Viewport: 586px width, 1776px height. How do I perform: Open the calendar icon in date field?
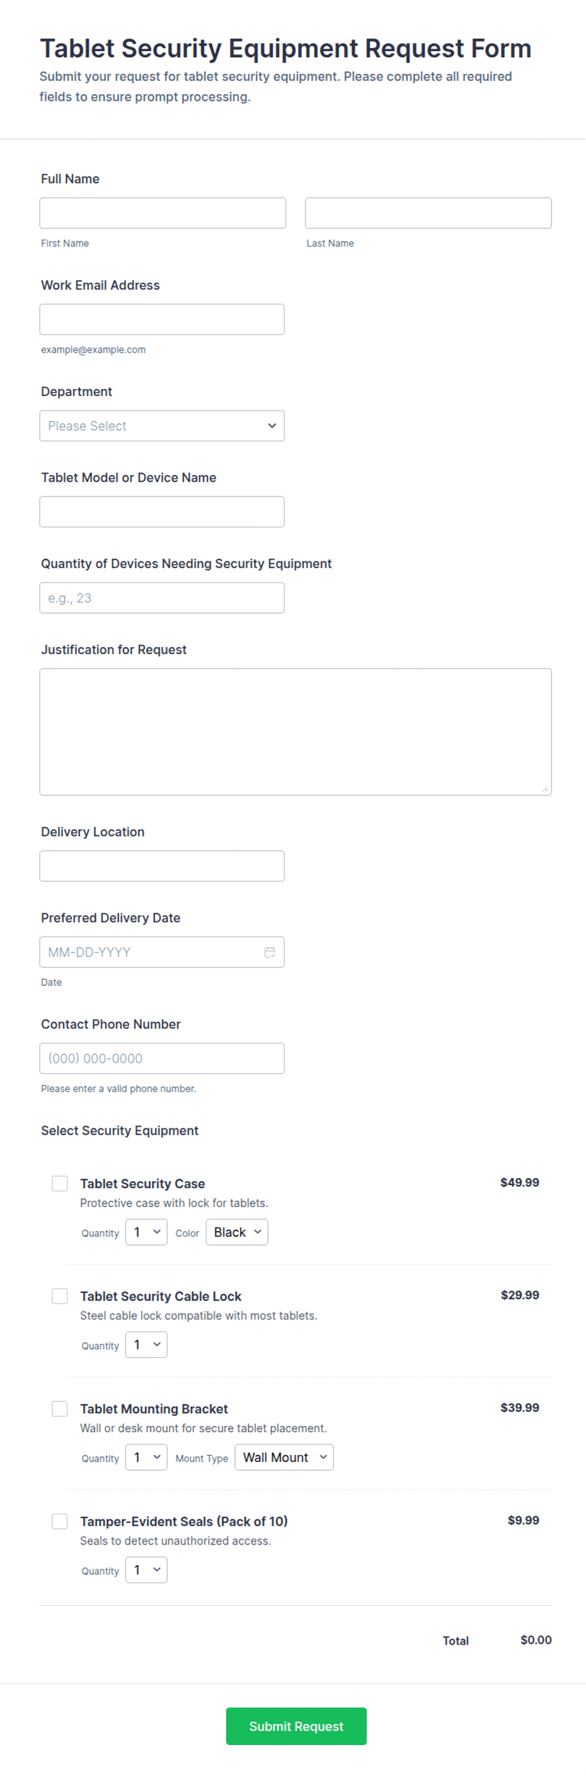(x=270, y=952)
